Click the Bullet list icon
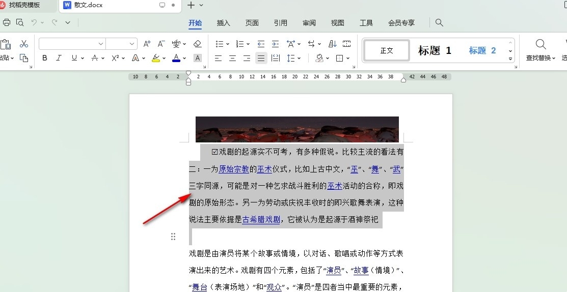Image resolution: width=567 pixels, height=292 pixels. pyautogui.click(x=220, y=44)
